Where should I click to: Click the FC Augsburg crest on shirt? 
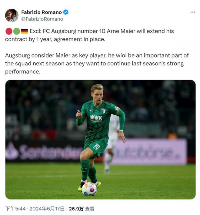(103, 111)
